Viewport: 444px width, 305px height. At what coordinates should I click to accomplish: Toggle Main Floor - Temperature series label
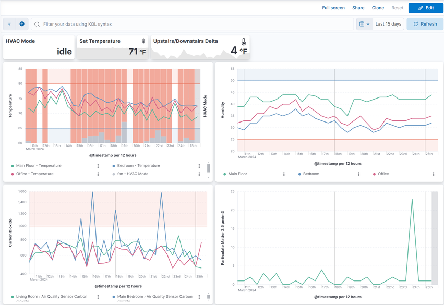coord(39,165)
